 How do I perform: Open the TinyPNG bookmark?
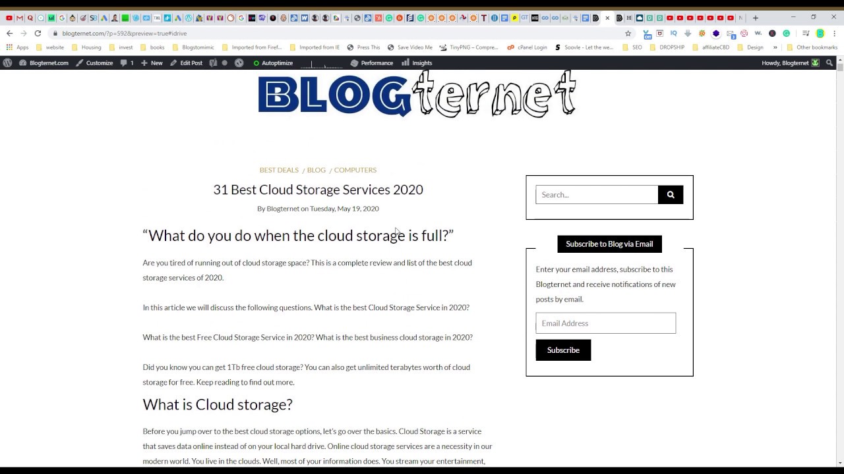point(468,47)
